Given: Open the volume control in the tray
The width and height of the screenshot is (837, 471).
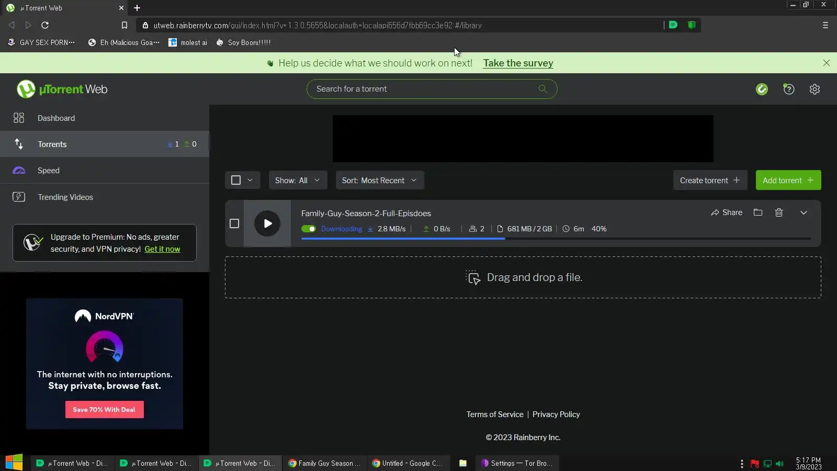Looking at the screenshot, I should tap(780, 464).
